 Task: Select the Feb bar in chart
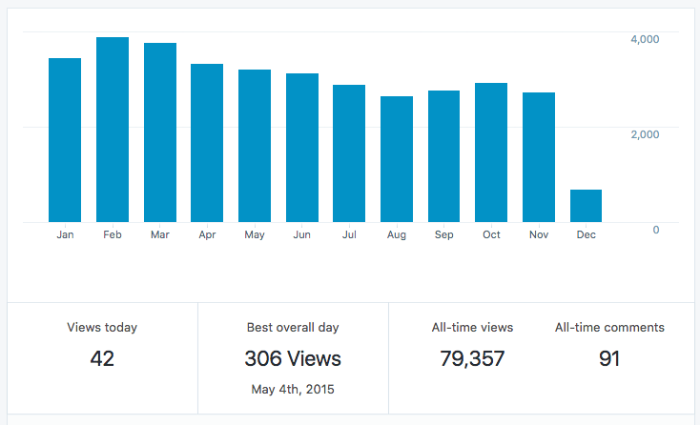[113, 130]
